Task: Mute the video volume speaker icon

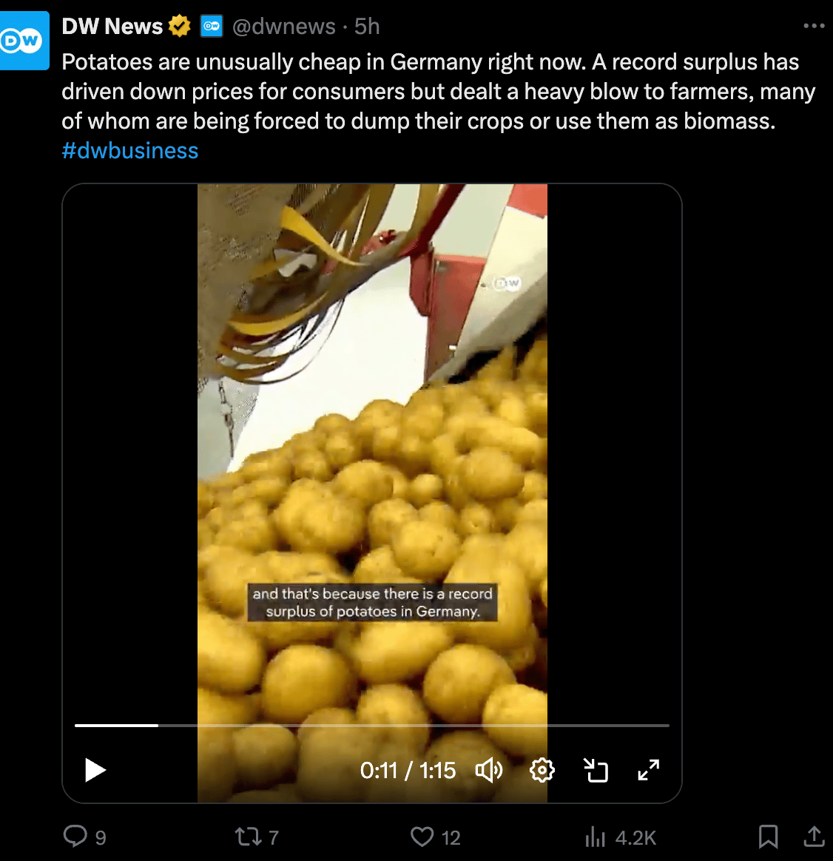Action: point(489,771)
